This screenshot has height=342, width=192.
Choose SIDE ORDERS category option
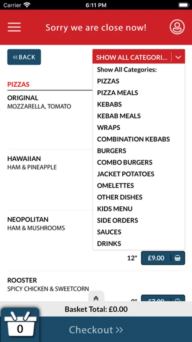117,220
